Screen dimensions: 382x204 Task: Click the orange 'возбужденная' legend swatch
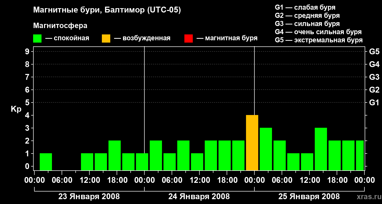click(106, 39)
